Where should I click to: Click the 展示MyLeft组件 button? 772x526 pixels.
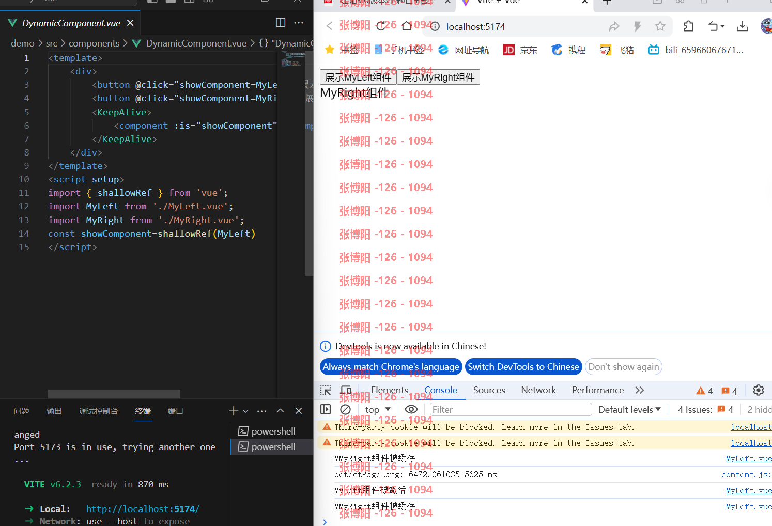[x=358, y=77]
